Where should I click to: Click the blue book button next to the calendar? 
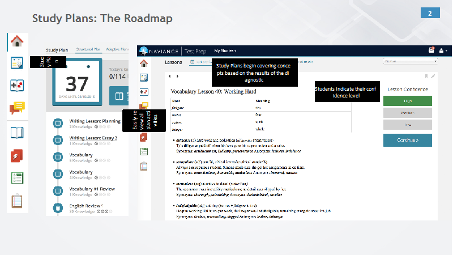coord(119,96)
